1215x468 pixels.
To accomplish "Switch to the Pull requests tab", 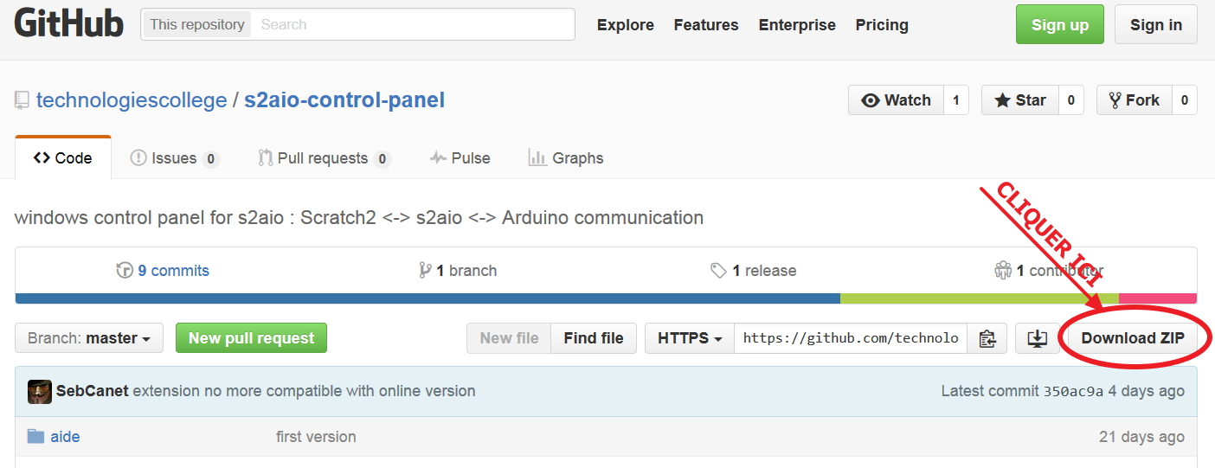I will coord(324,158).
